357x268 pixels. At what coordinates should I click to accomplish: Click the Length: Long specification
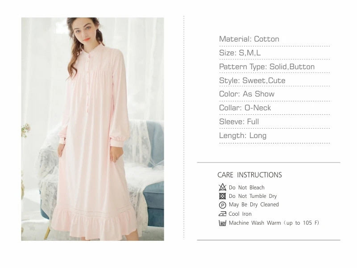pyautogui.click(x=243, y=136)
